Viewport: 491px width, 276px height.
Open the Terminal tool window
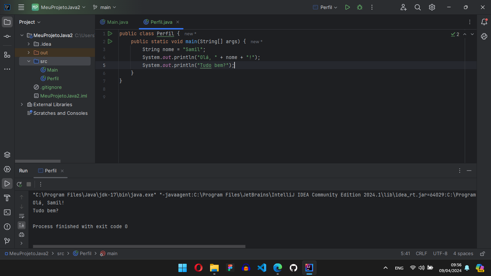pyautogui.click(x=7, y=212)
